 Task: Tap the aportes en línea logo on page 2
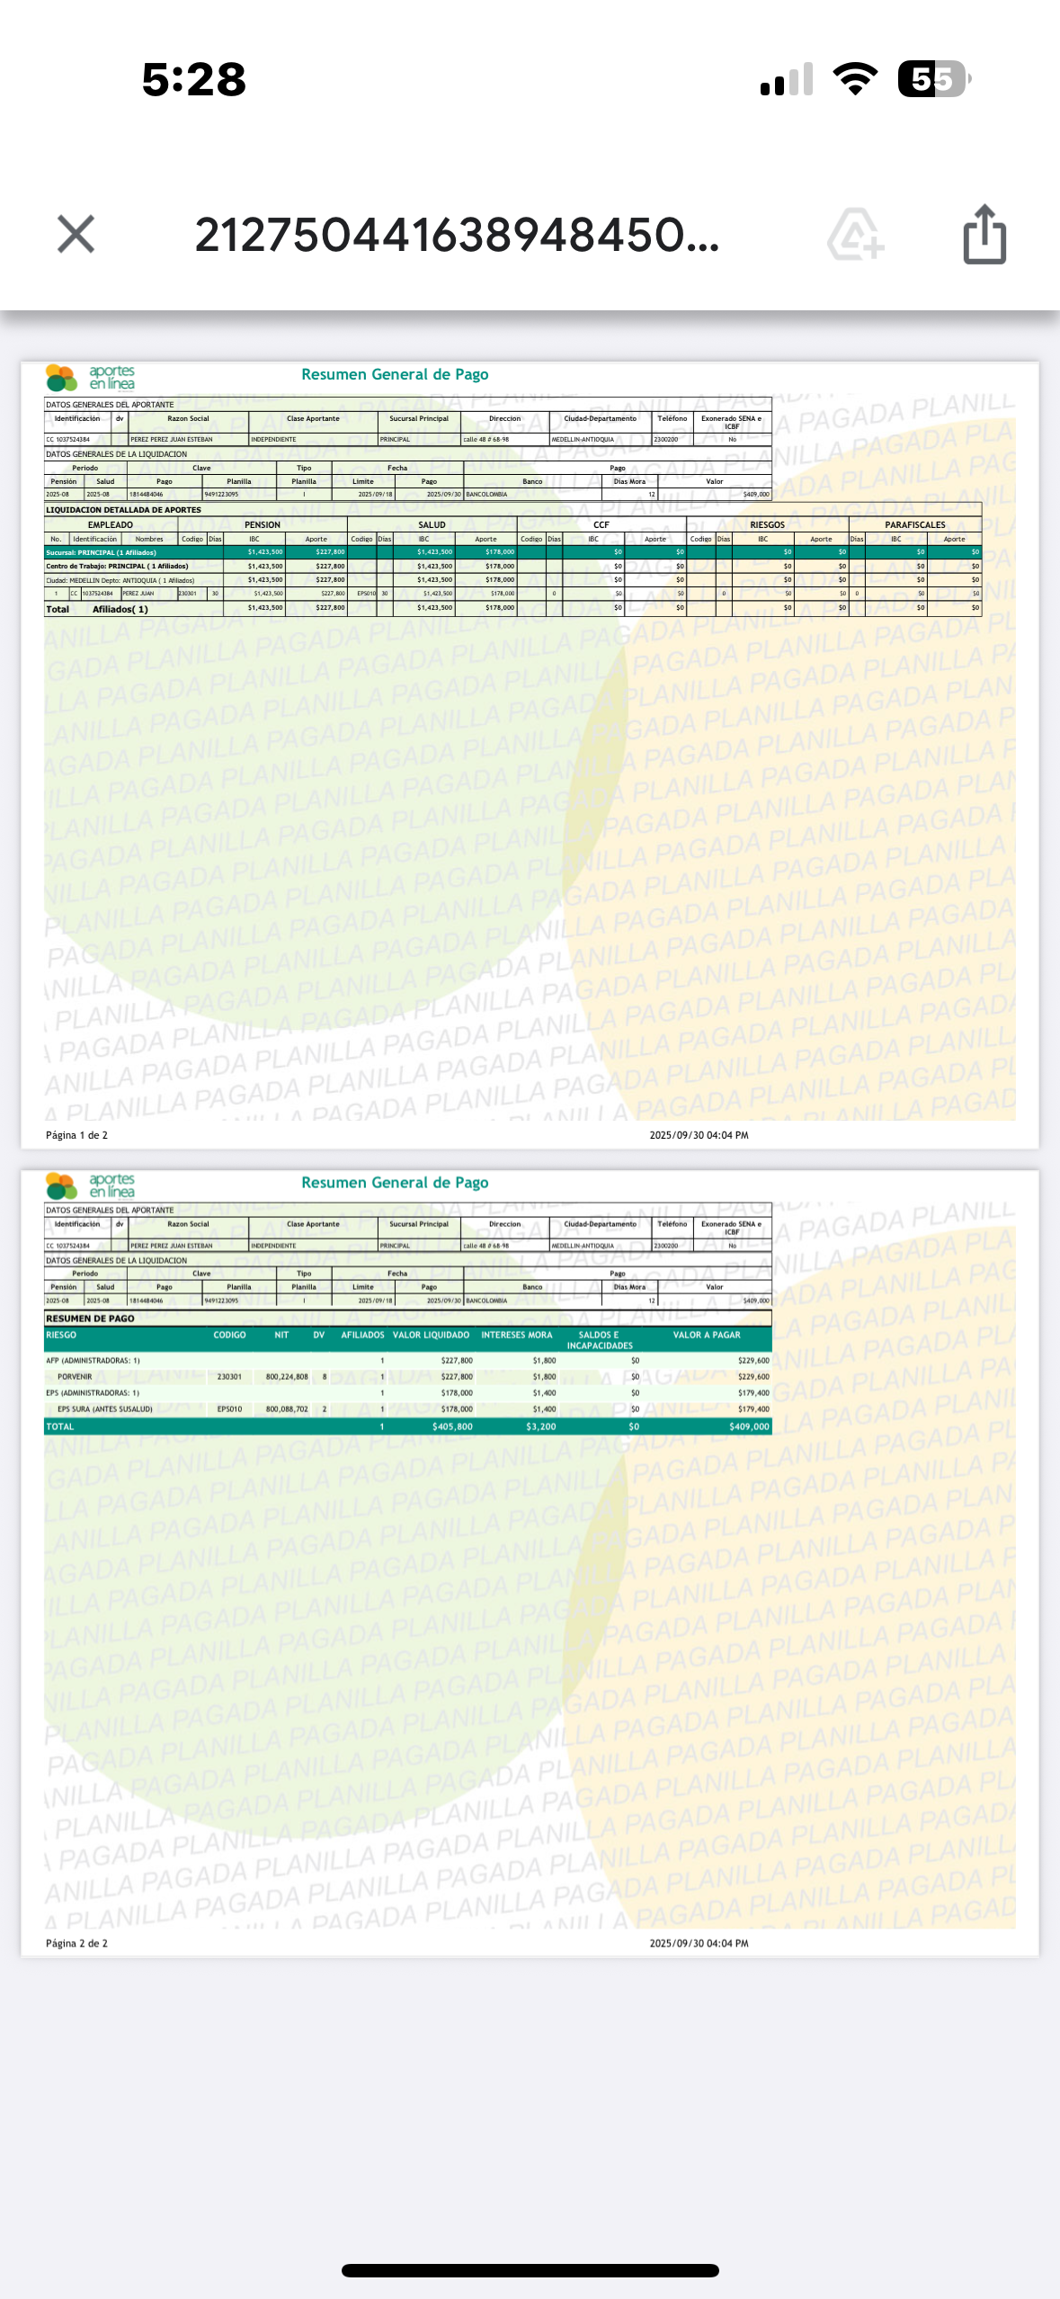click(x=91, y=1185)
